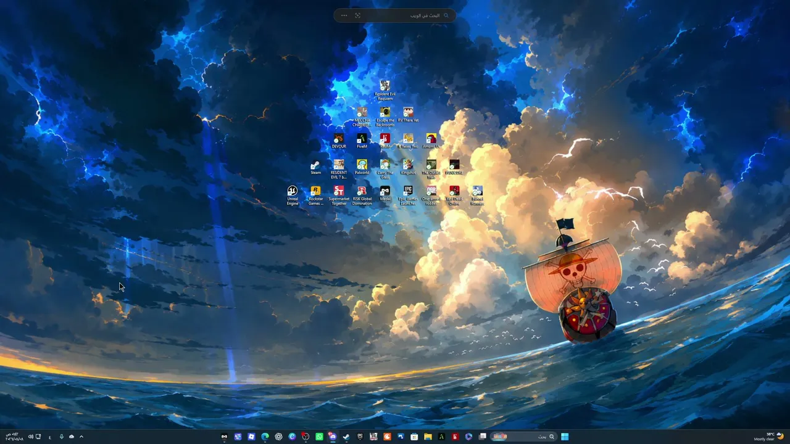Image resolution: width=790 pixels, height=444 pixels.
Task: Click the Steam icon in the taskbar
Action: click(346, 437)
